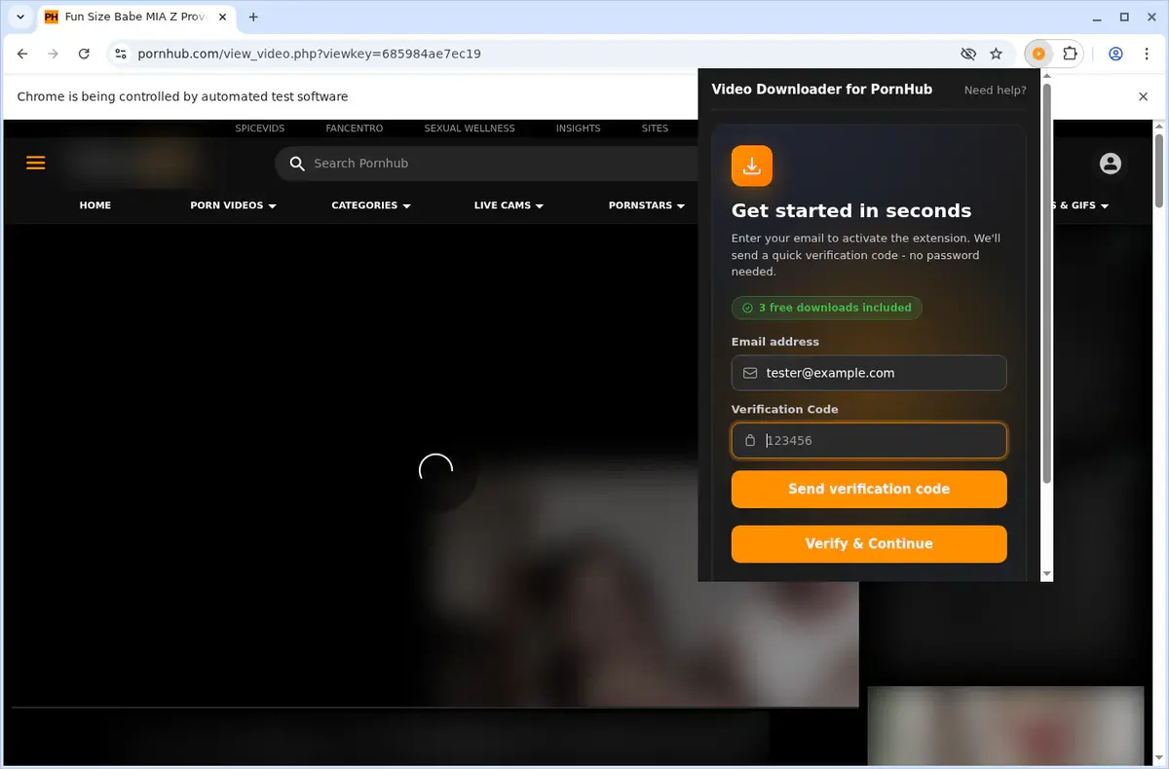Open the Chrome three-dot menu
Image resolution: width=1169 pixels, height=769 pixels.
(1147, 55)
